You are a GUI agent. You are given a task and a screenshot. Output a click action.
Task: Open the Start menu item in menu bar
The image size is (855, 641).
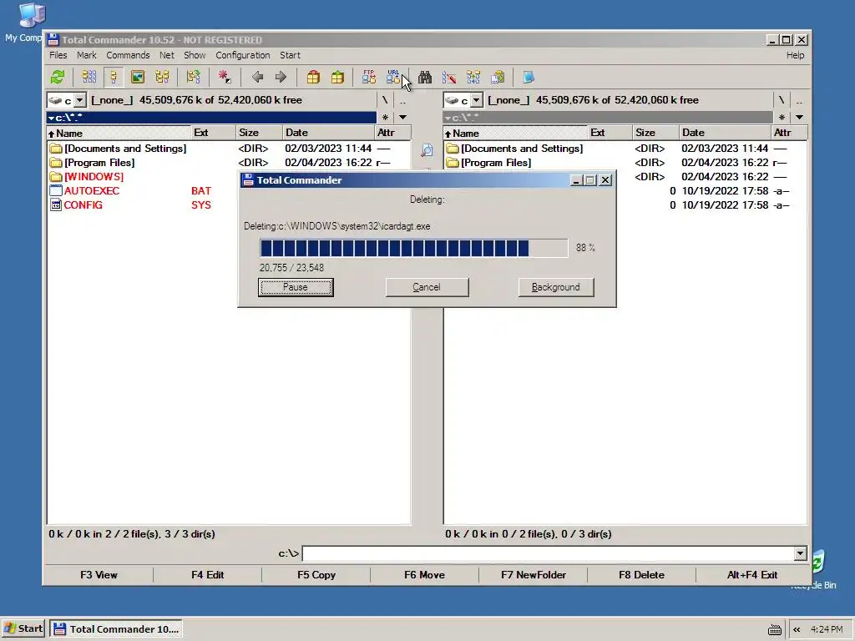(290, 55)
